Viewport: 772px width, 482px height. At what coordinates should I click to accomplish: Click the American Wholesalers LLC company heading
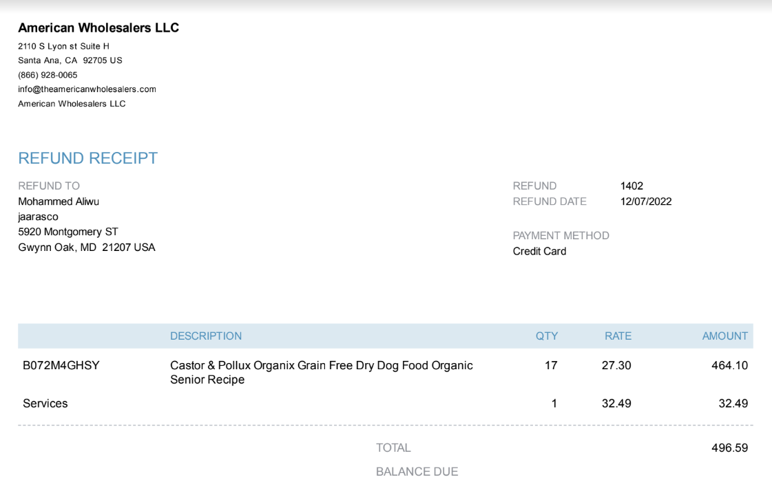click(x=98, y=28)
